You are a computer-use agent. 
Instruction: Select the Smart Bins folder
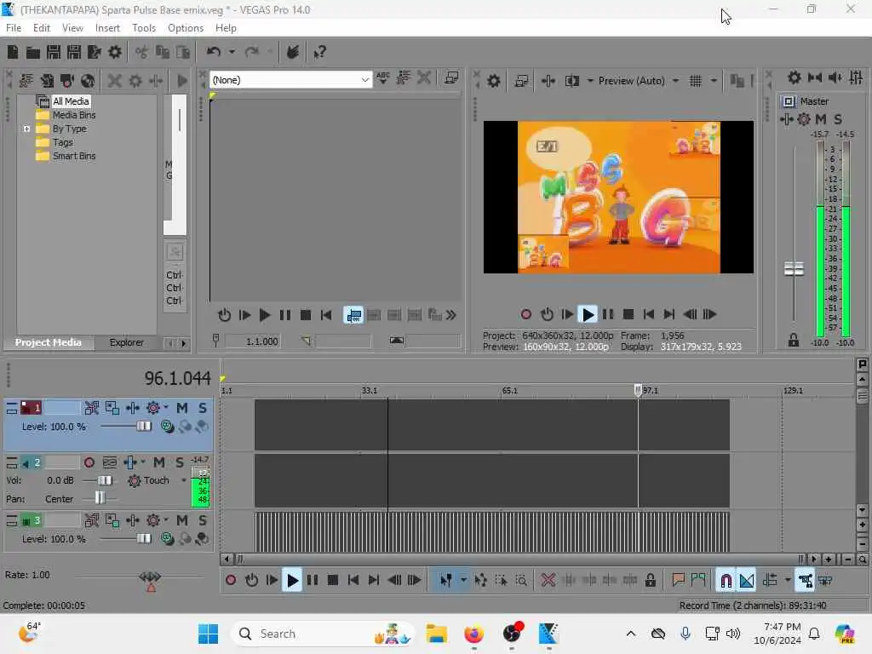tap(74, 156)
